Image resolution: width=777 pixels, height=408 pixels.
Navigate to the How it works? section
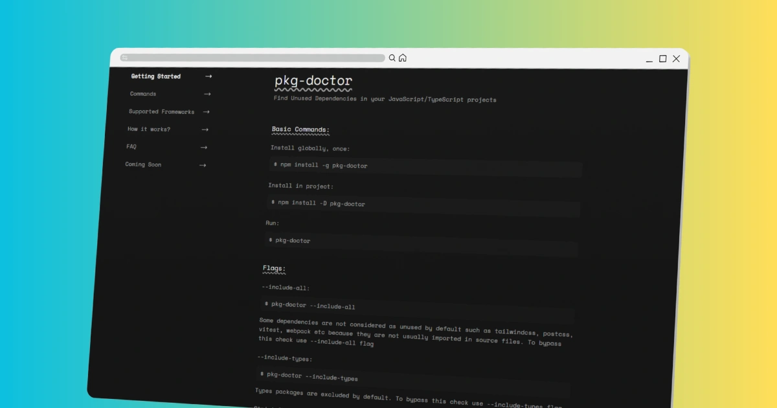pos(148,129)
